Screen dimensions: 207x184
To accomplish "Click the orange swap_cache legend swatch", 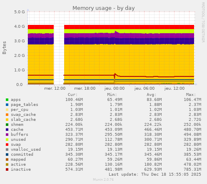I will [7, 115].
